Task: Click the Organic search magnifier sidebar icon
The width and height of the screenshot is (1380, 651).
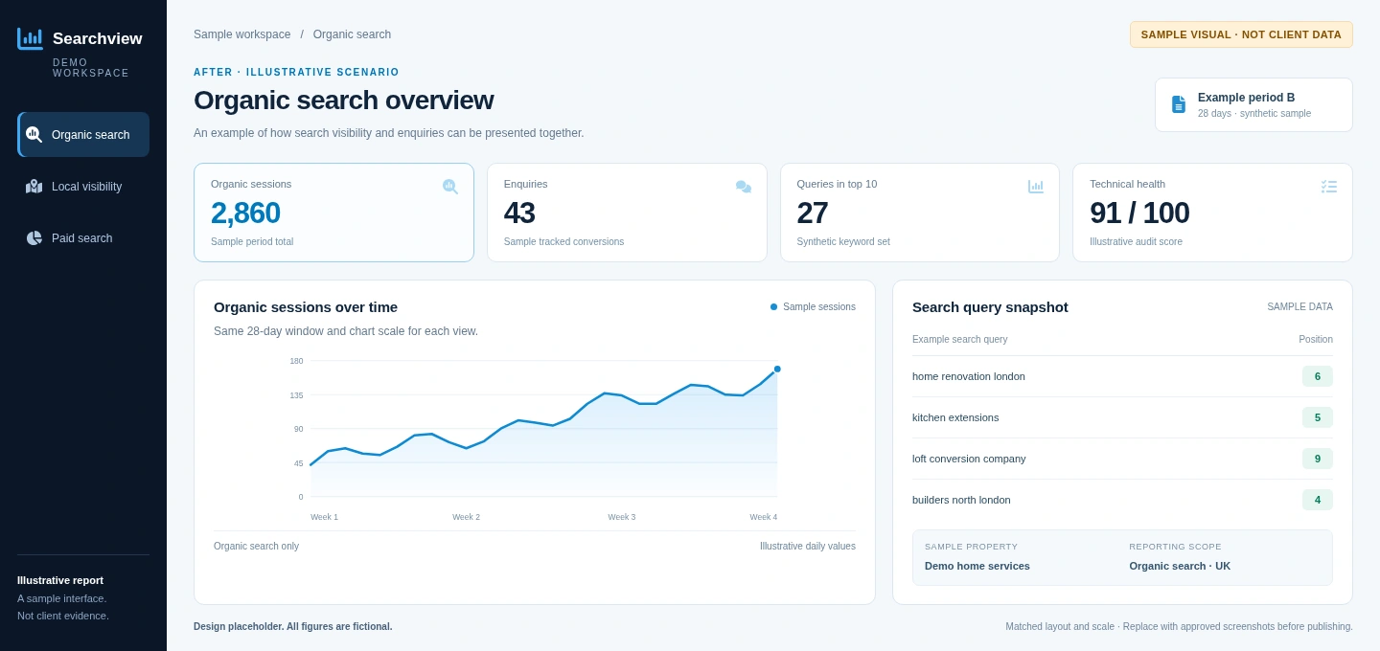Action: (34, 135)
